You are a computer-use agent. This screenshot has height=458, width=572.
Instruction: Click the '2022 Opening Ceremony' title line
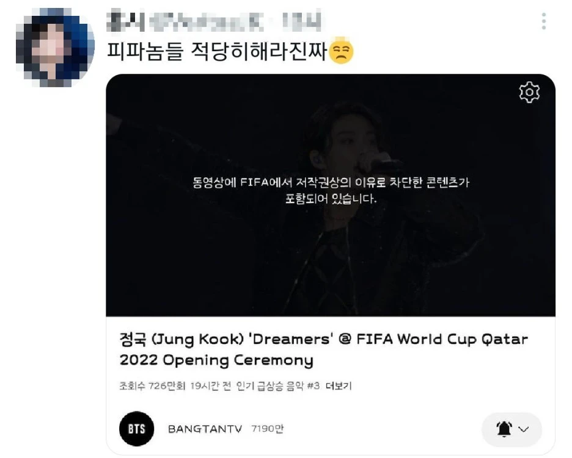click(216, 360)
